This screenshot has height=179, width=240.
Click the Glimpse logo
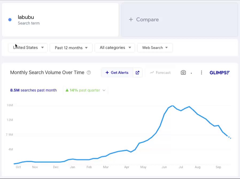[219, 73]
